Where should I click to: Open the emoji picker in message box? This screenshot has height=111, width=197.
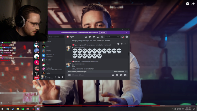[x=125, y=75]
